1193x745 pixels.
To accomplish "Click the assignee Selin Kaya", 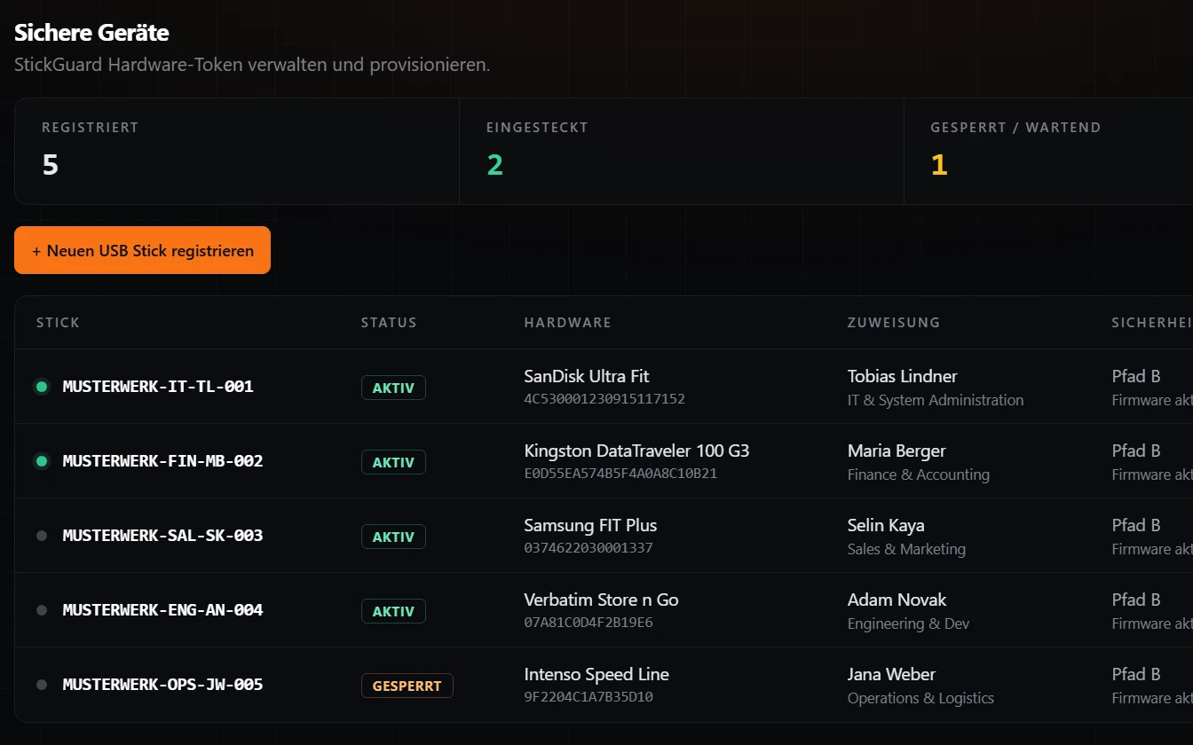I will point(886,525).
